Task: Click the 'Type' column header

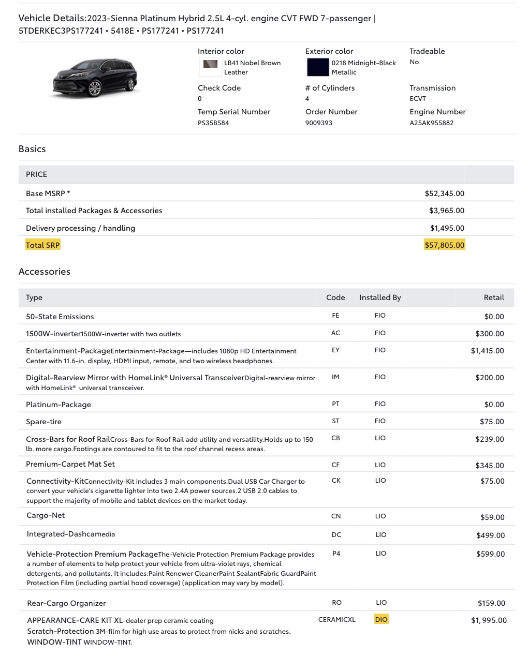Action: (x=34, y=297)
